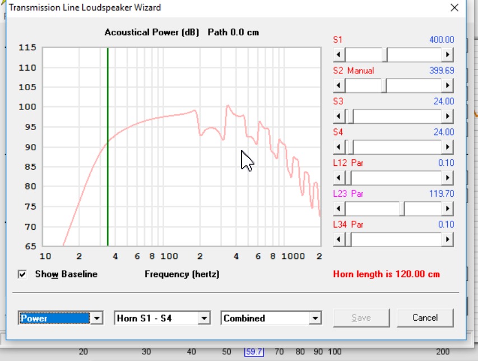Click the Save button

click(361, 318)
